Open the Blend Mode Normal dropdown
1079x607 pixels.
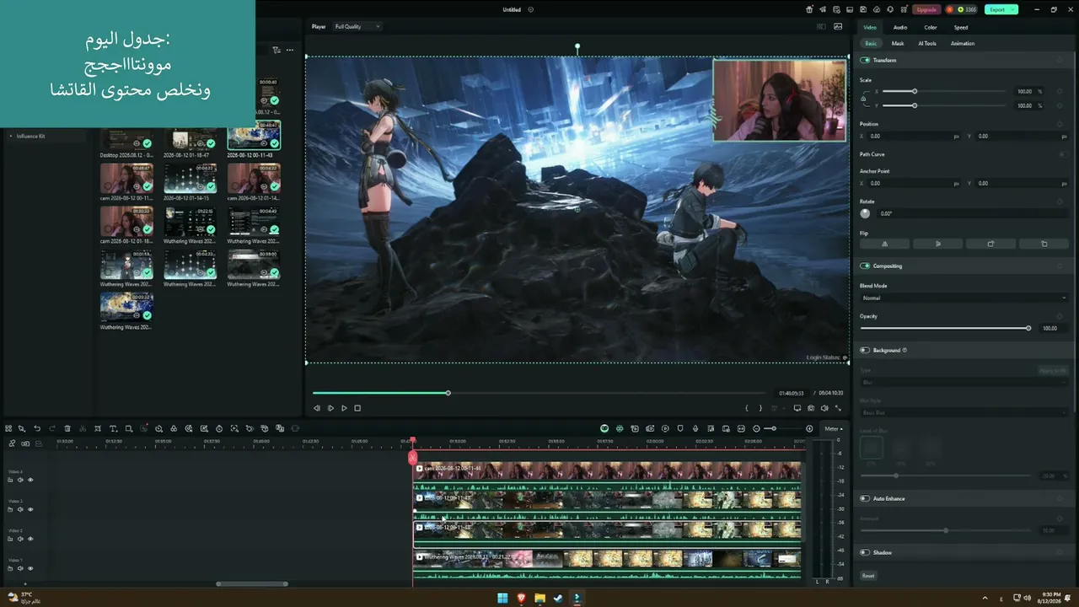pos(964,298)
